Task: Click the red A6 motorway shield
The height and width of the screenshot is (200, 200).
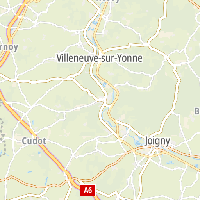Action: pyautogui.click(x=88, y=190)
